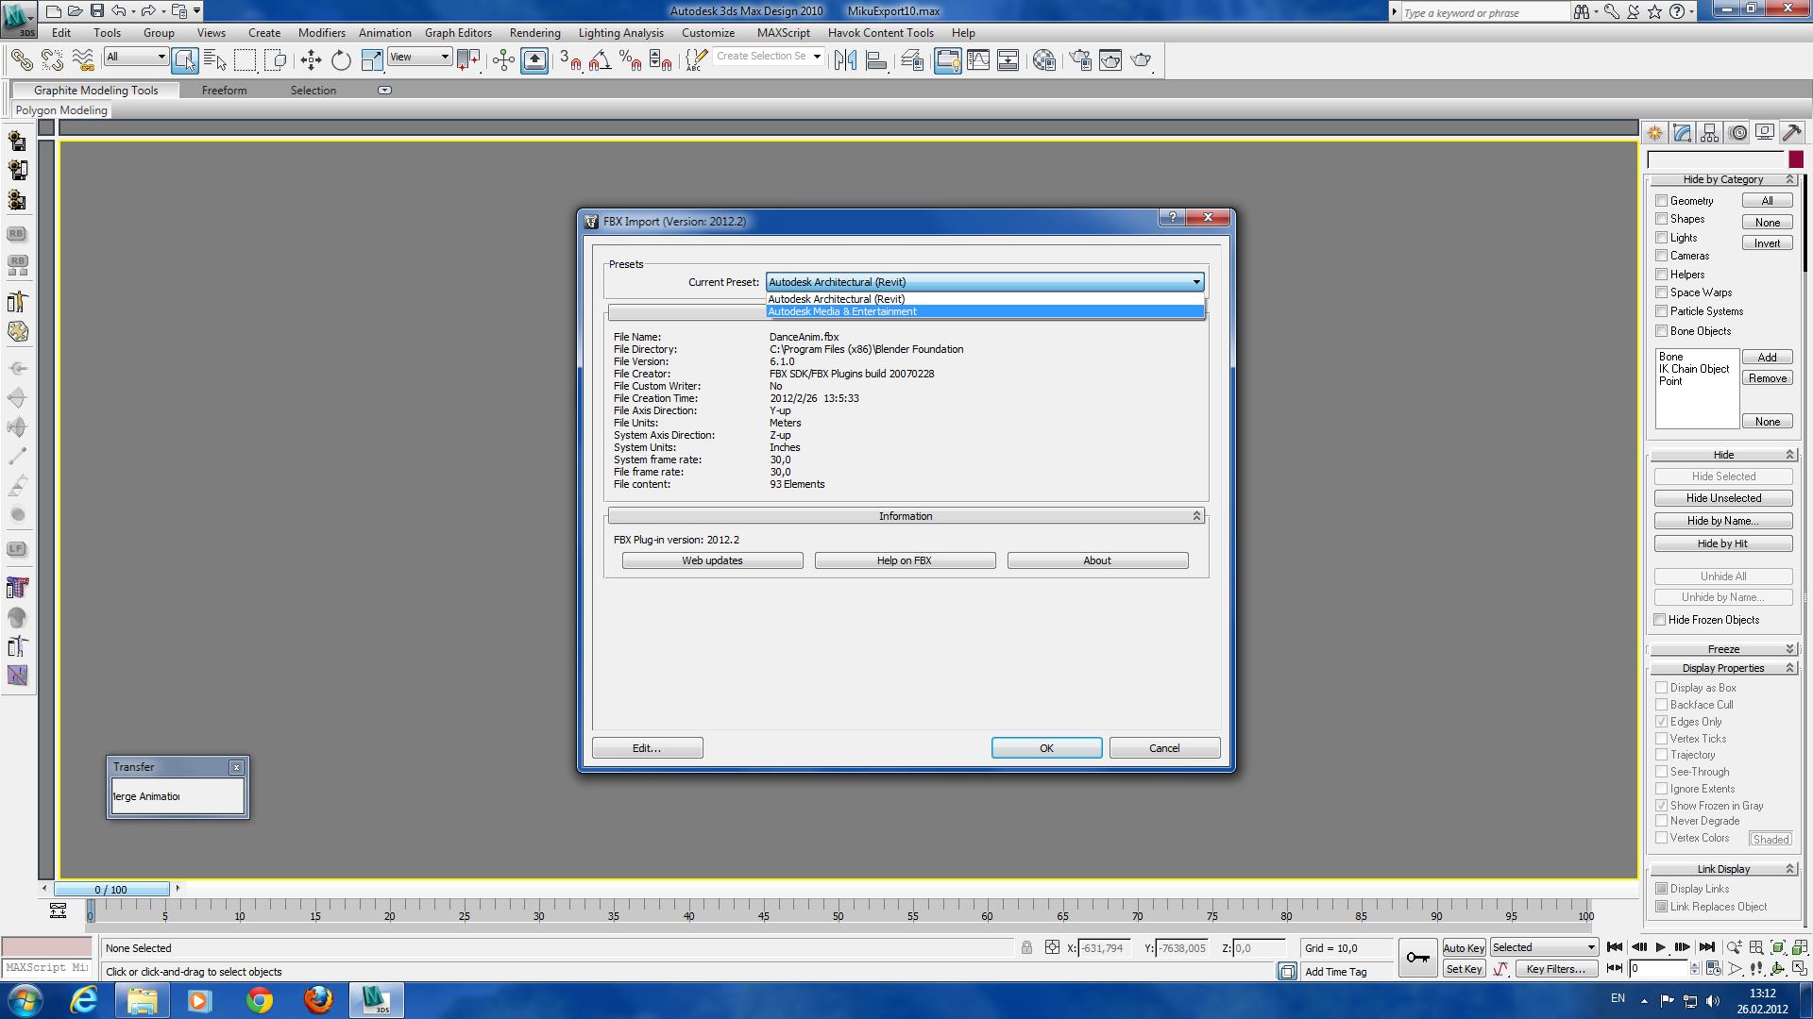
Task: Click the Play Animation button
Action: pyautogui.click(x=1661, y=947)
